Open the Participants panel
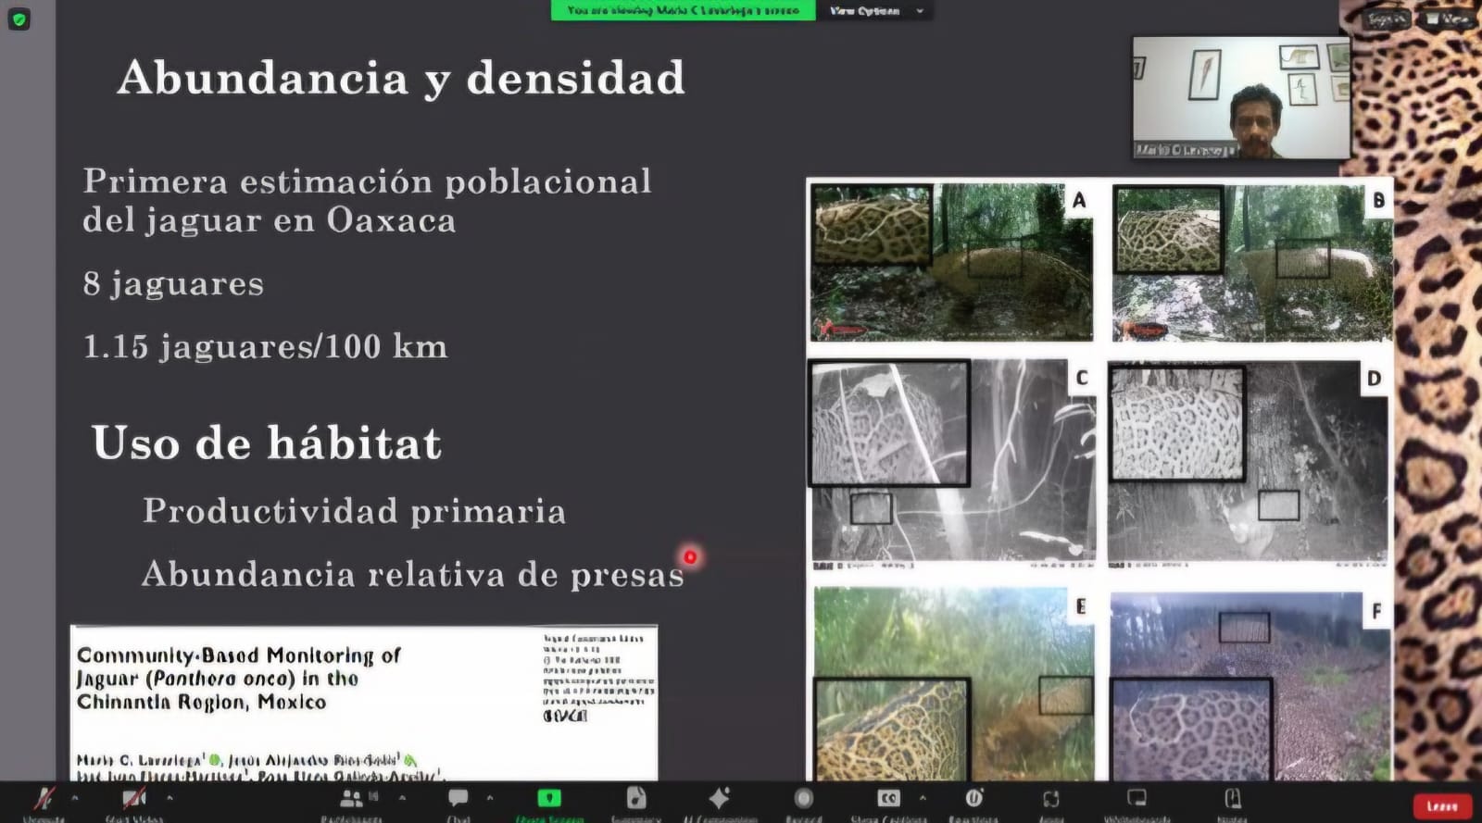The height and width of the screenshot is (823, 1482). (351, 799)
